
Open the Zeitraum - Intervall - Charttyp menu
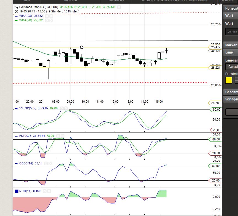[175, 1]
